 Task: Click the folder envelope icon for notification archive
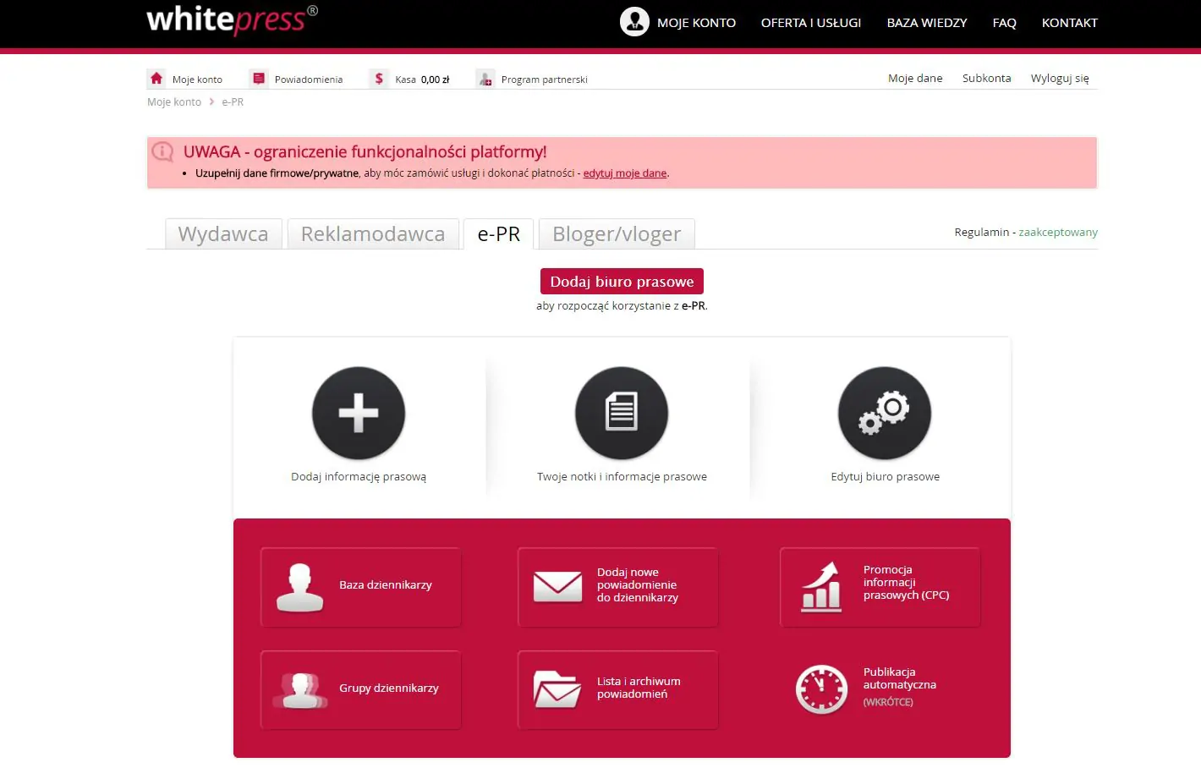(x=557, y=688)
